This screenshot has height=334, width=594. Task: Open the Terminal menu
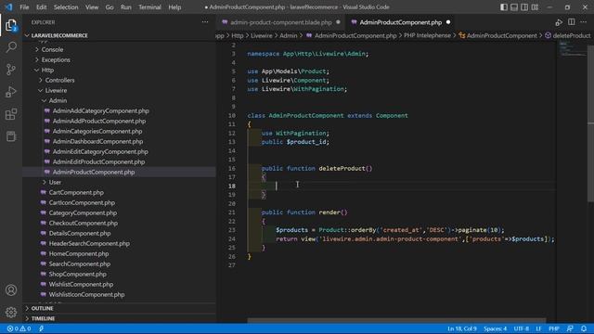(x=149, y=7)
